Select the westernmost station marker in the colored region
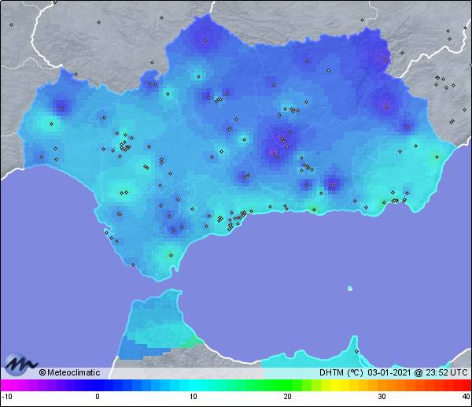472x407 pixels. 39,156
